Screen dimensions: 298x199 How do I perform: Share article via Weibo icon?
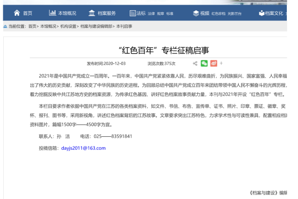(214, 63)
